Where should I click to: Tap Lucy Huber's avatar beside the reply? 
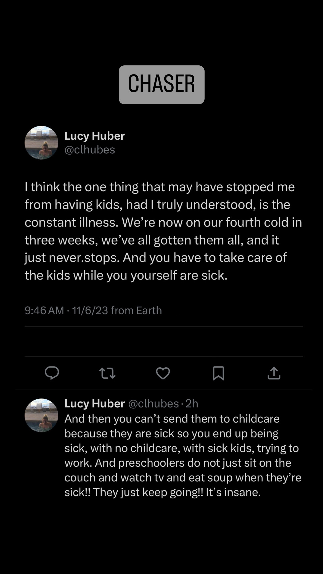(41, 415)
